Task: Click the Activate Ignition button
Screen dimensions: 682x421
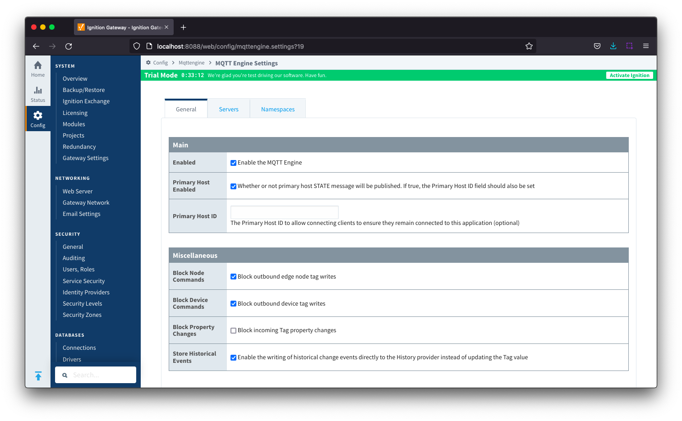Action: tap(629, 75)
